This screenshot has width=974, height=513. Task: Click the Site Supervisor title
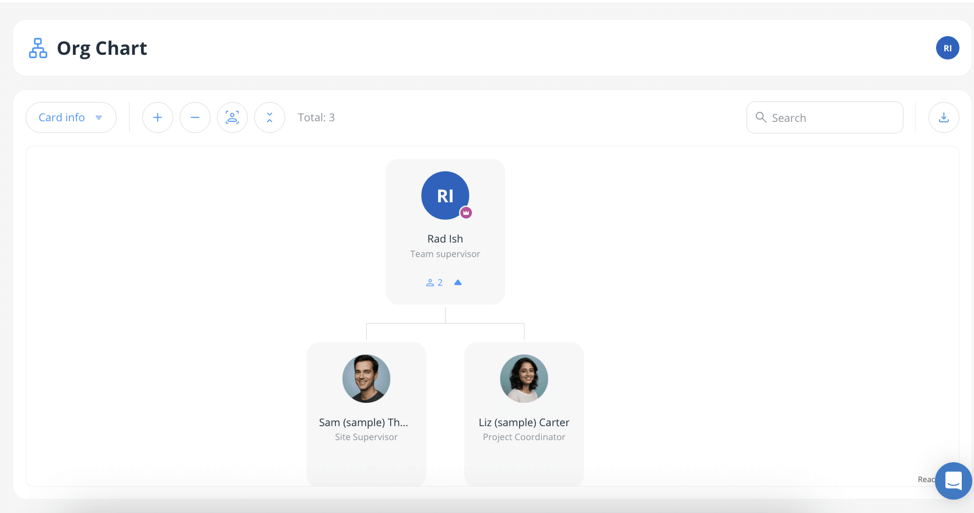click(366, 437)
